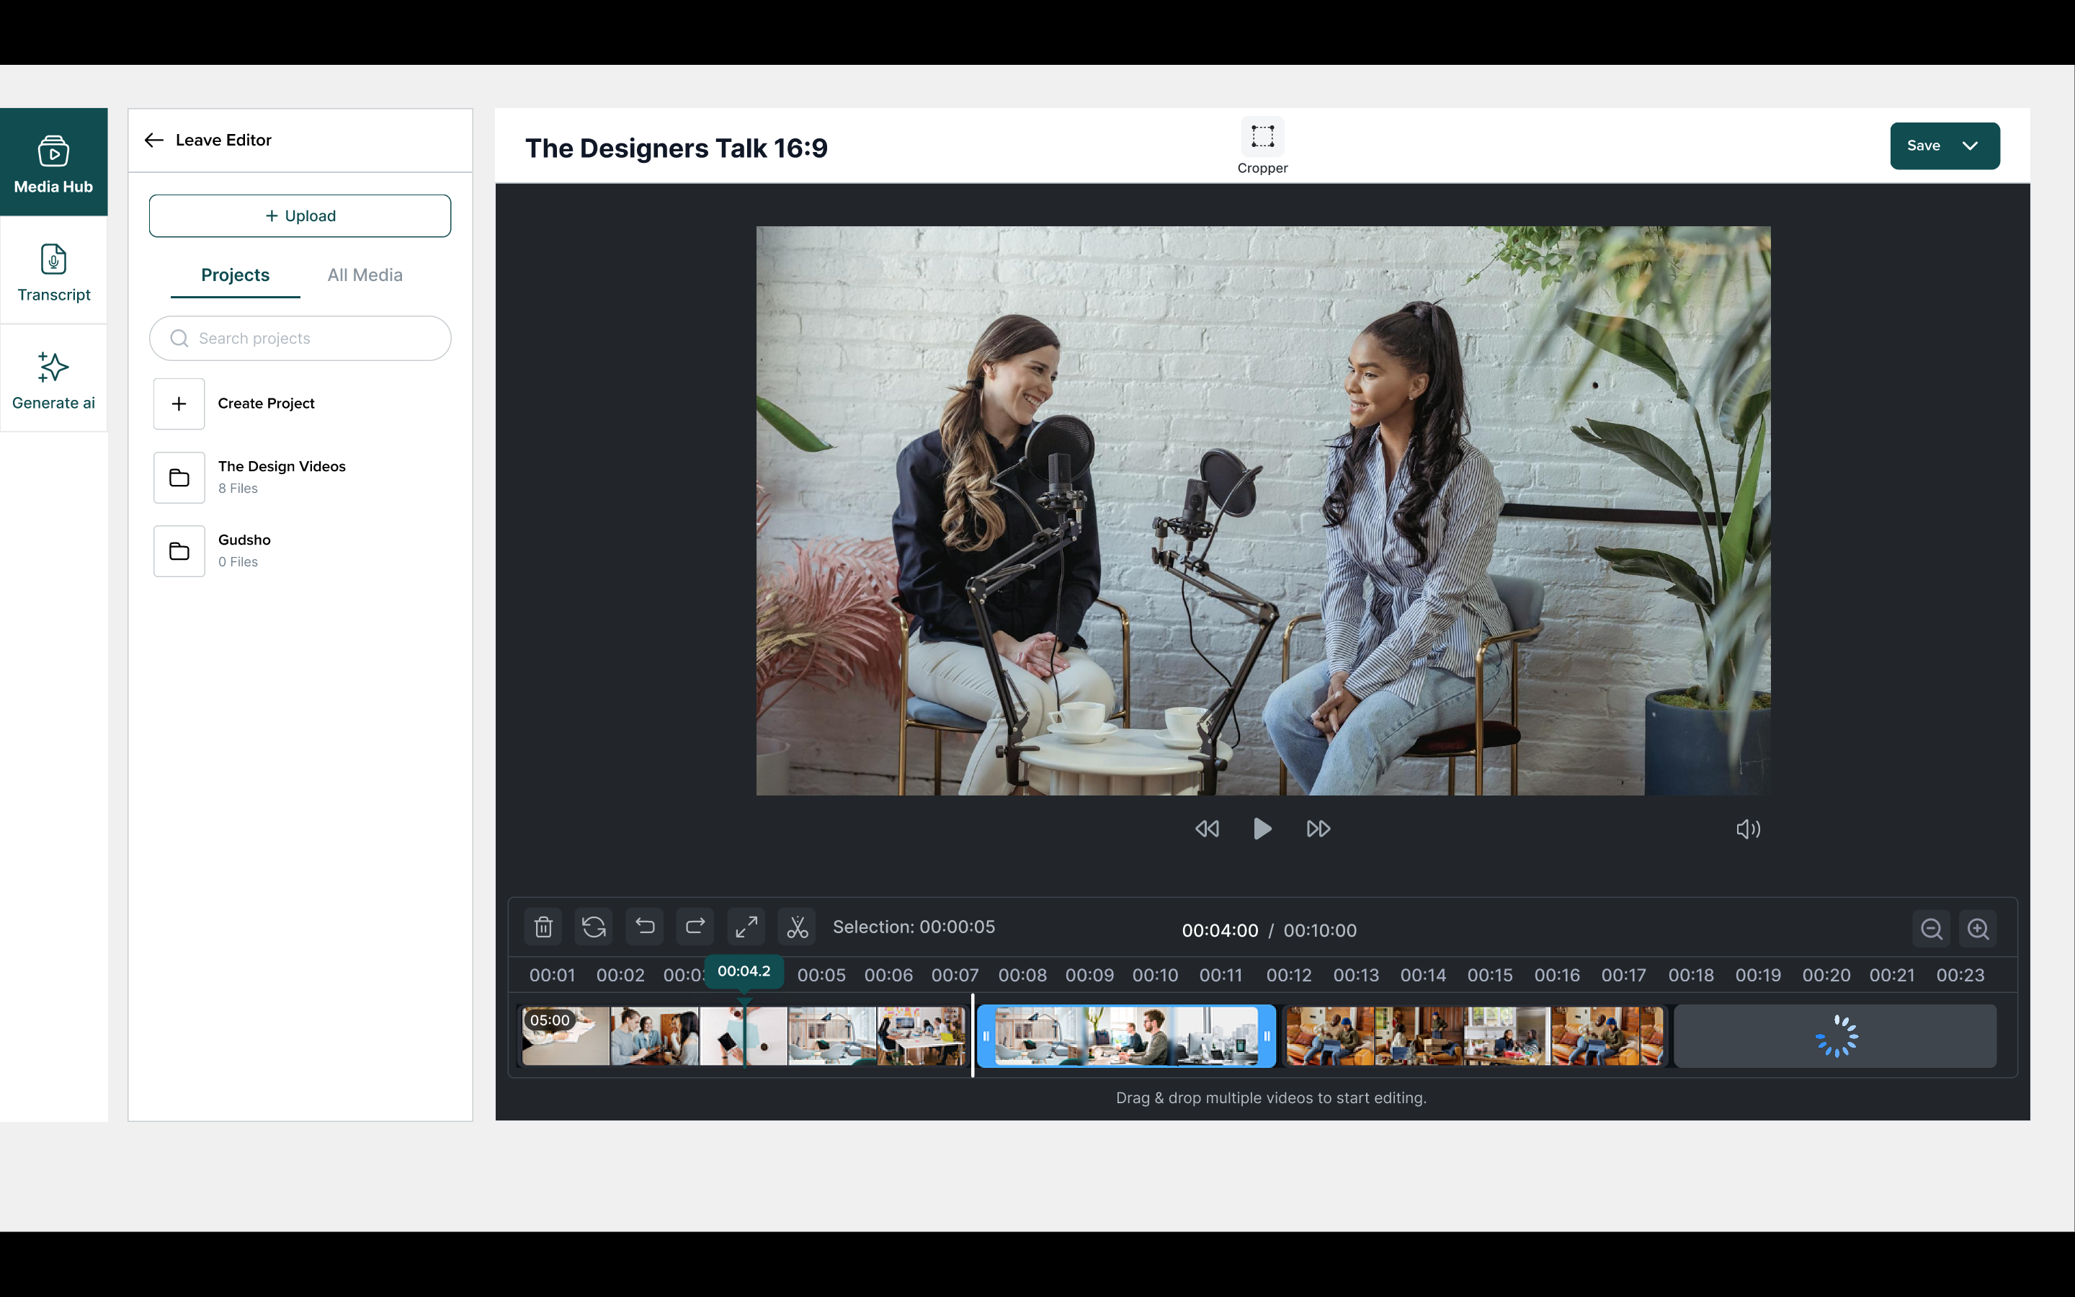This screenshot has height=1297, width=2075.
Task: Click the redo arrow icon
Action: [x=695, y=927]
